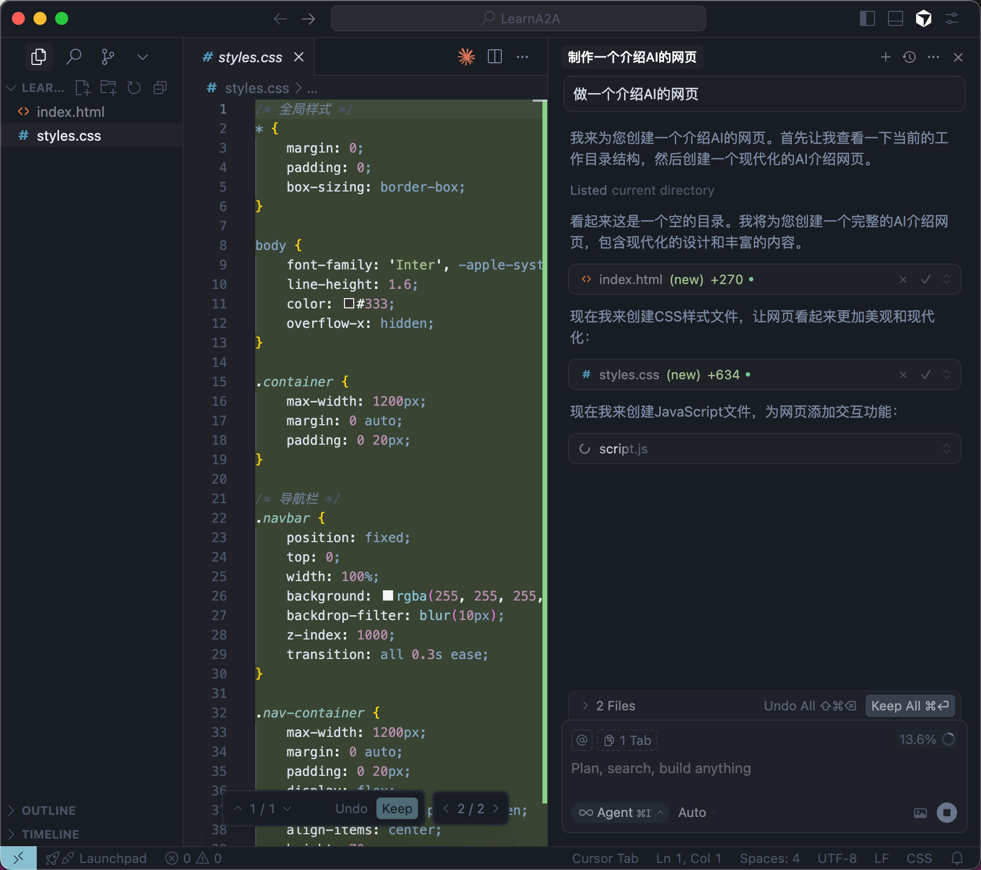The image size is (981, 870).
Task: Open the Source Control view icon
Action: (108, 57)
